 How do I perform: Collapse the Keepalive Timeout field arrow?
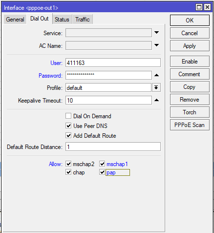[156, 100]
